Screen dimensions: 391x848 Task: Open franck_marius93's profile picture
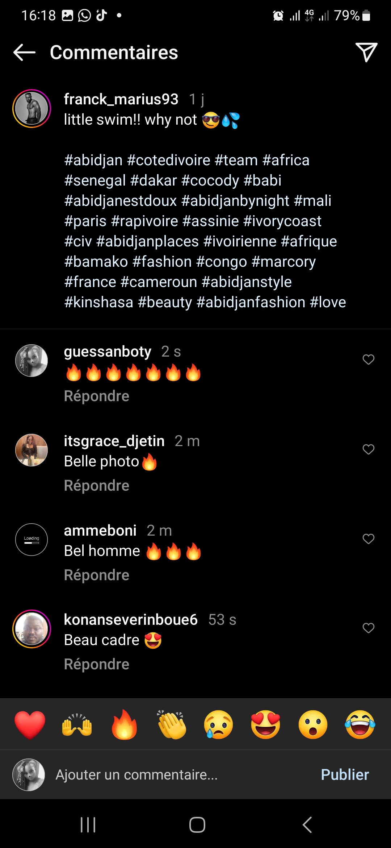pos(32,108)
